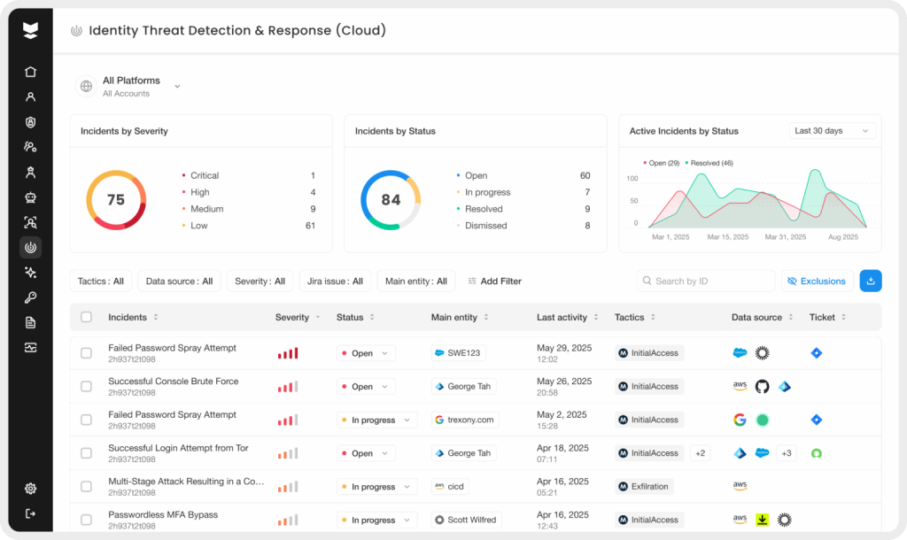Open Jira ticket icon for first incident
This screenshot has height=540, width=907.
click(x=817, y=353)
